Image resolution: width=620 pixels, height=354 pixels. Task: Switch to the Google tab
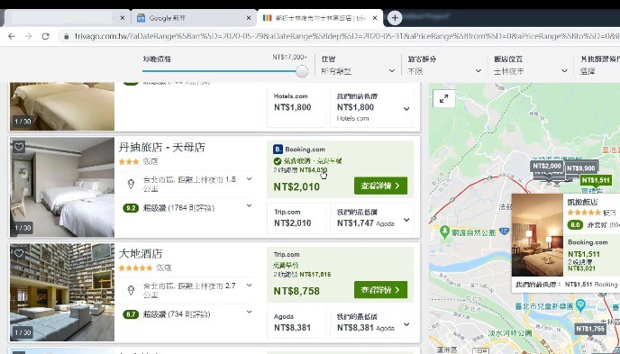coord(194,18)
